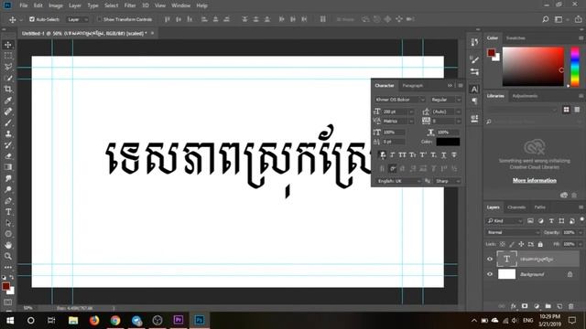Toggle Underline in Character panel

[x=443, y=154]
